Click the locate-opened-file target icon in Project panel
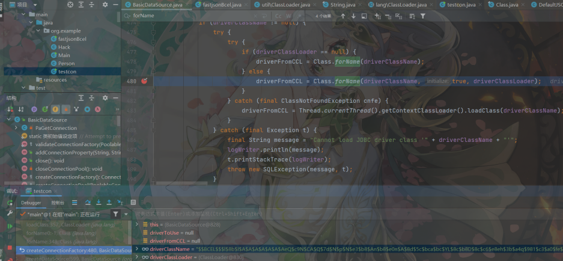The height and width of the screenshot is (261, 563). [x=70, y=5]
